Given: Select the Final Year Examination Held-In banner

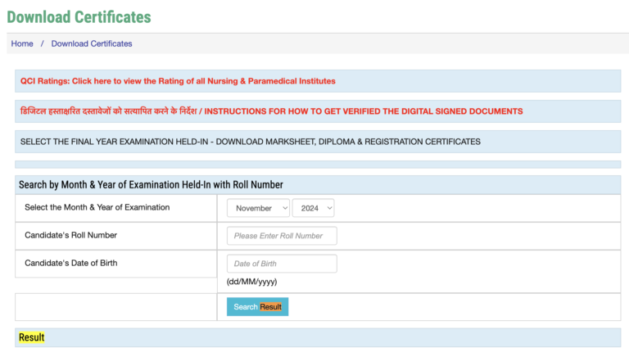Looking at the screenshot, I should [x=250, y=142].
